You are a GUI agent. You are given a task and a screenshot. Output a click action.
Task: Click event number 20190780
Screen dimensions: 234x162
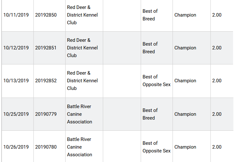(x=46, y=147)
